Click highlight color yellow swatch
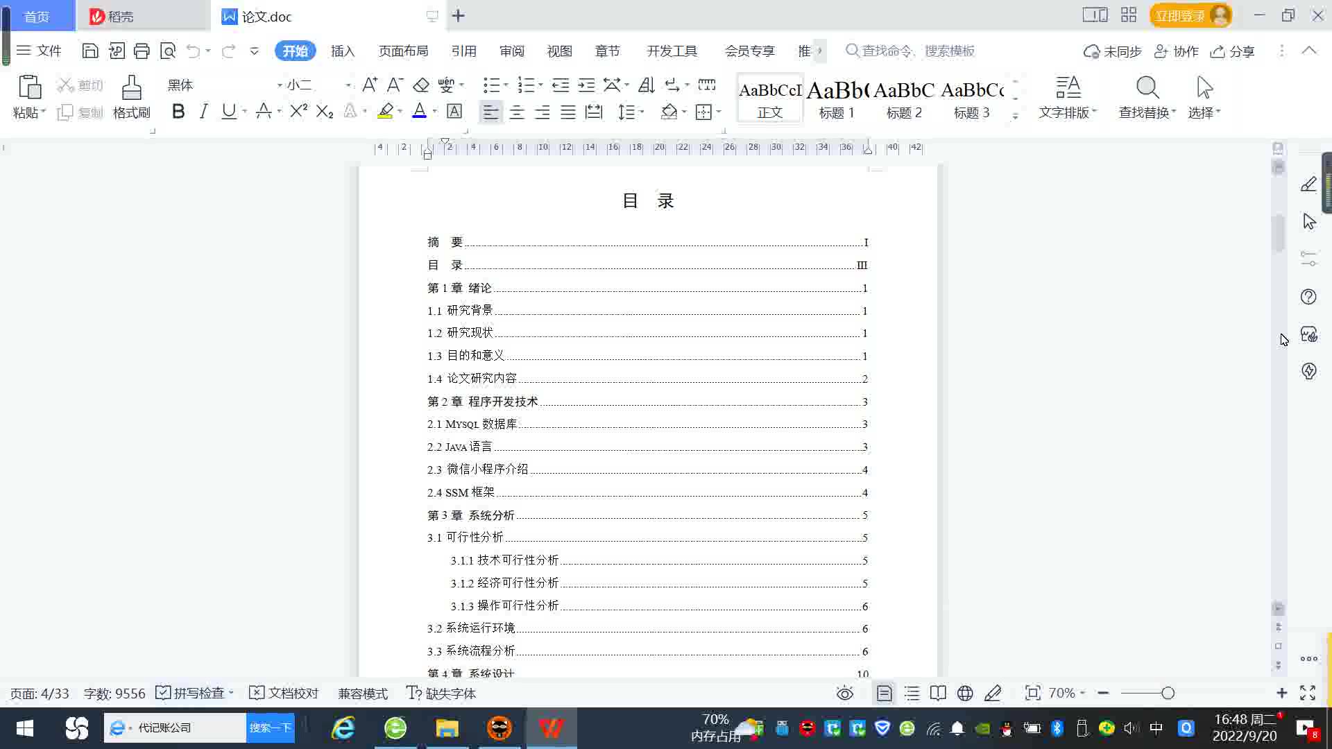The height and width of the screenshot is (749, 1332). click(385, 111)
